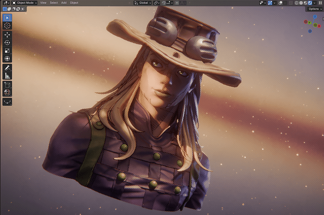Screen dimensions: 324x215
Task: Switch to Rendered viewport shading
Action: [310, 3]
